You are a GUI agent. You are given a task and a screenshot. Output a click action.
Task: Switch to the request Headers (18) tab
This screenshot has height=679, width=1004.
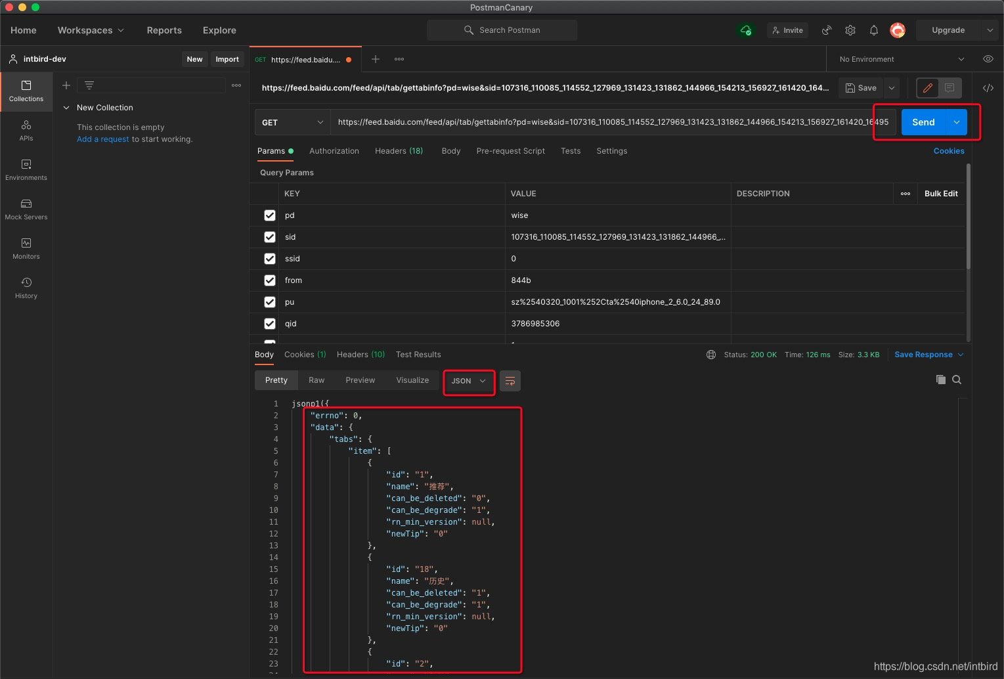pyautogui.click(x=399, y=151)
